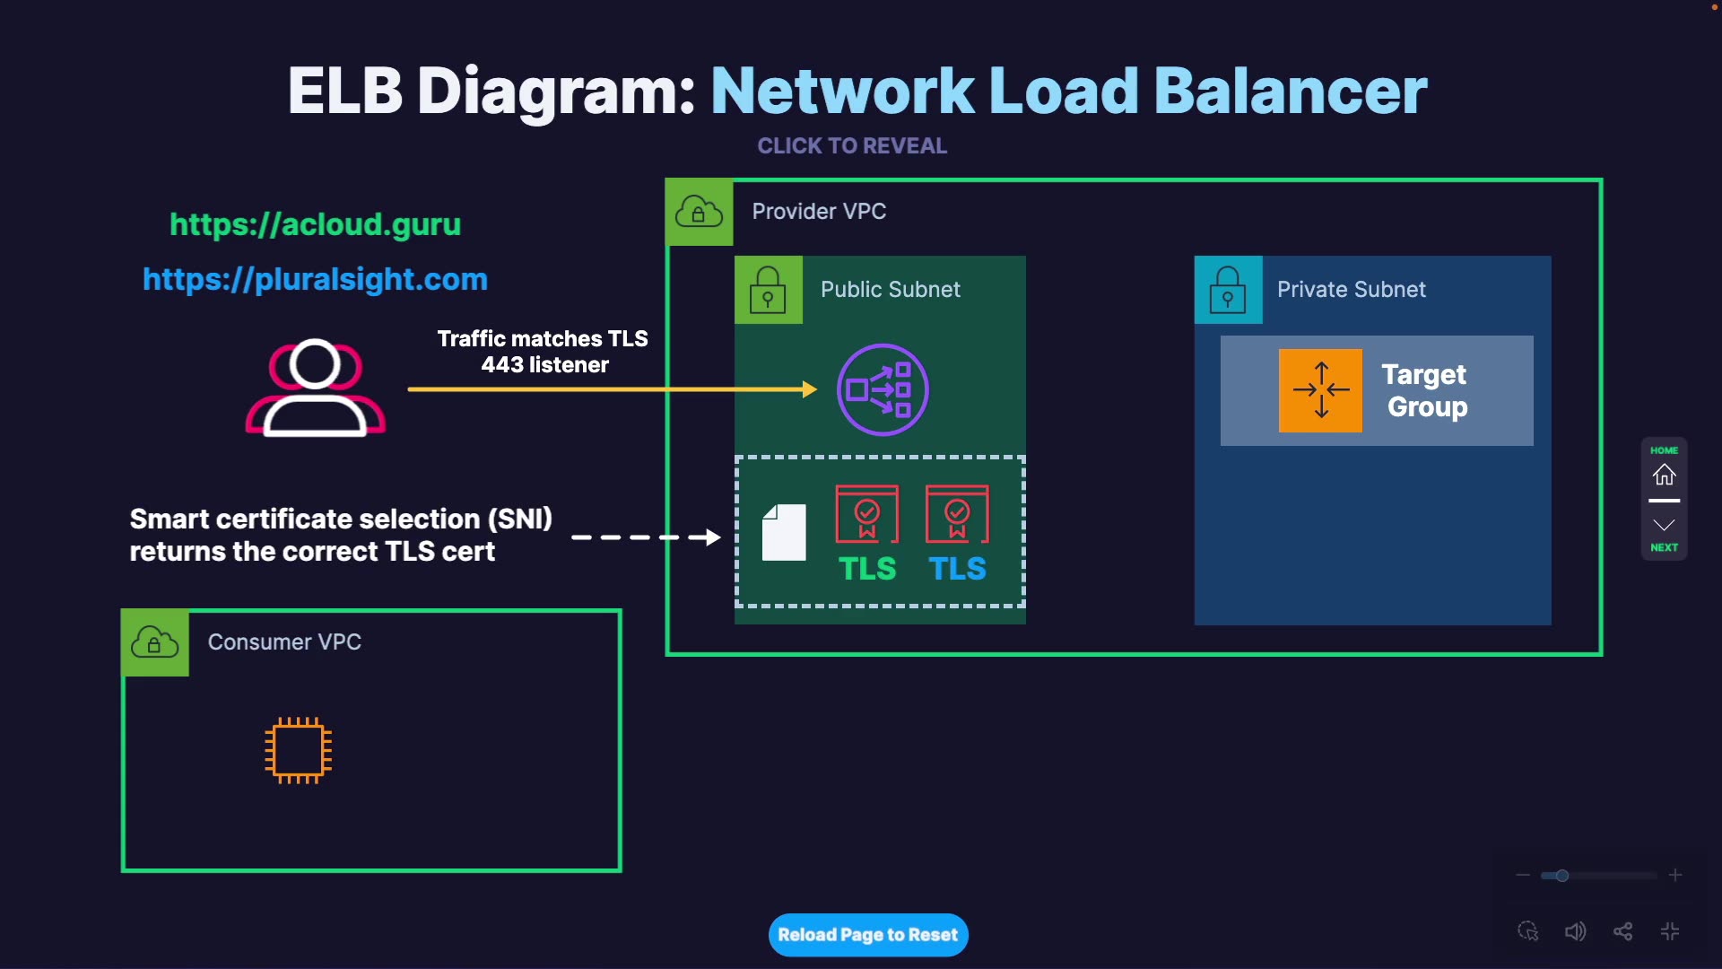
Task: Click the Network Load Balancer icon
Action: (883, 389)
